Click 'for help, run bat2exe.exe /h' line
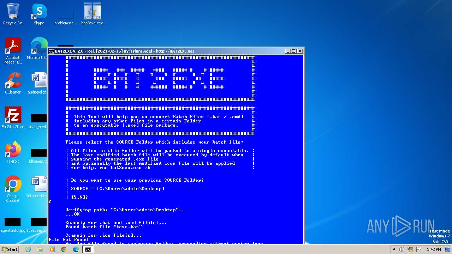 tap(111, 168)
